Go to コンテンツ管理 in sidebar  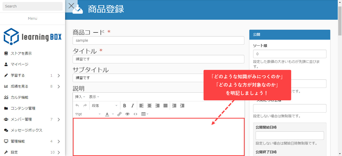pos(23,108)
